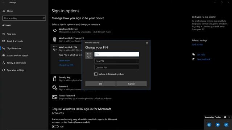Screen dimensions: 232x130
Task: Click the Sign-in options key icon
Action: coord(4,48)
